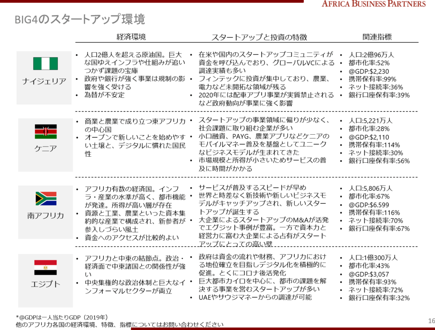
Task: Click the South Africa flag icon
Action: (x=46, y=199)
